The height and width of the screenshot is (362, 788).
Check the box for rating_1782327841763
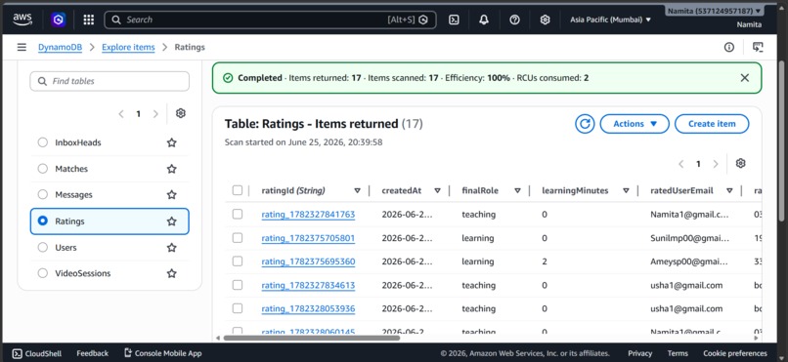point(238,214)
